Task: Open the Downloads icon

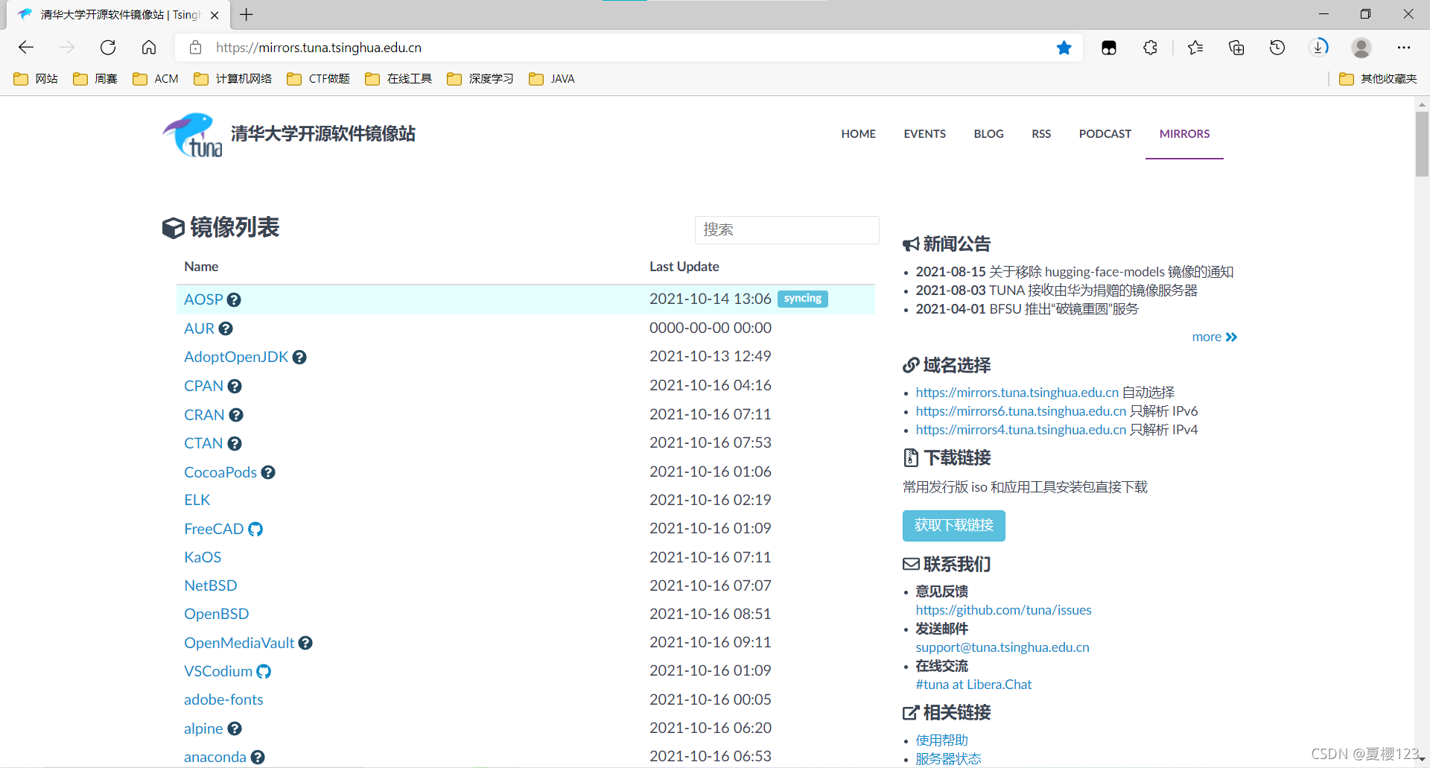Action: coord(1319,48)
